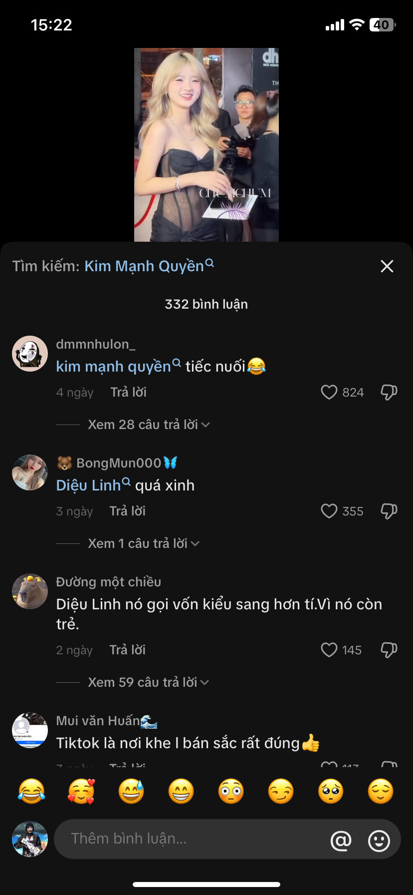Like dmmnhulon_'s comment with heart icon
This screenshot has width=413, height=895.
tap(329, 392)
